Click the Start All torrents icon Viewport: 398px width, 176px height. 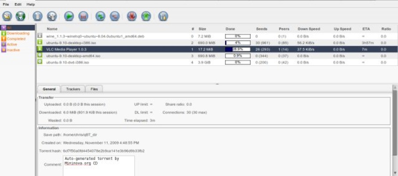tap(100, 16)
